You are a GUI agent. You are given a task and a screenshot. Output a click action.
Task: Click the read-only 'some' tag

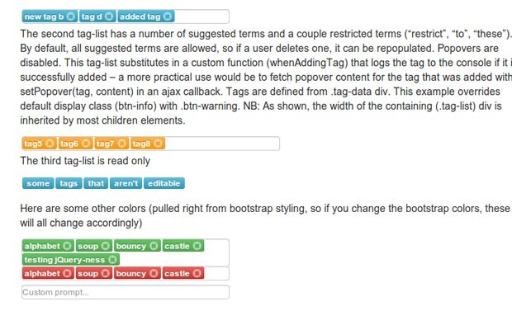tap(38, 183)
